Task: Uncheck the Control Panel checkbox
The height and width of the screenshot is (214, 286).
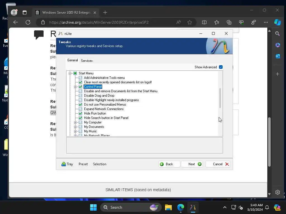Action: coord(80,87)
